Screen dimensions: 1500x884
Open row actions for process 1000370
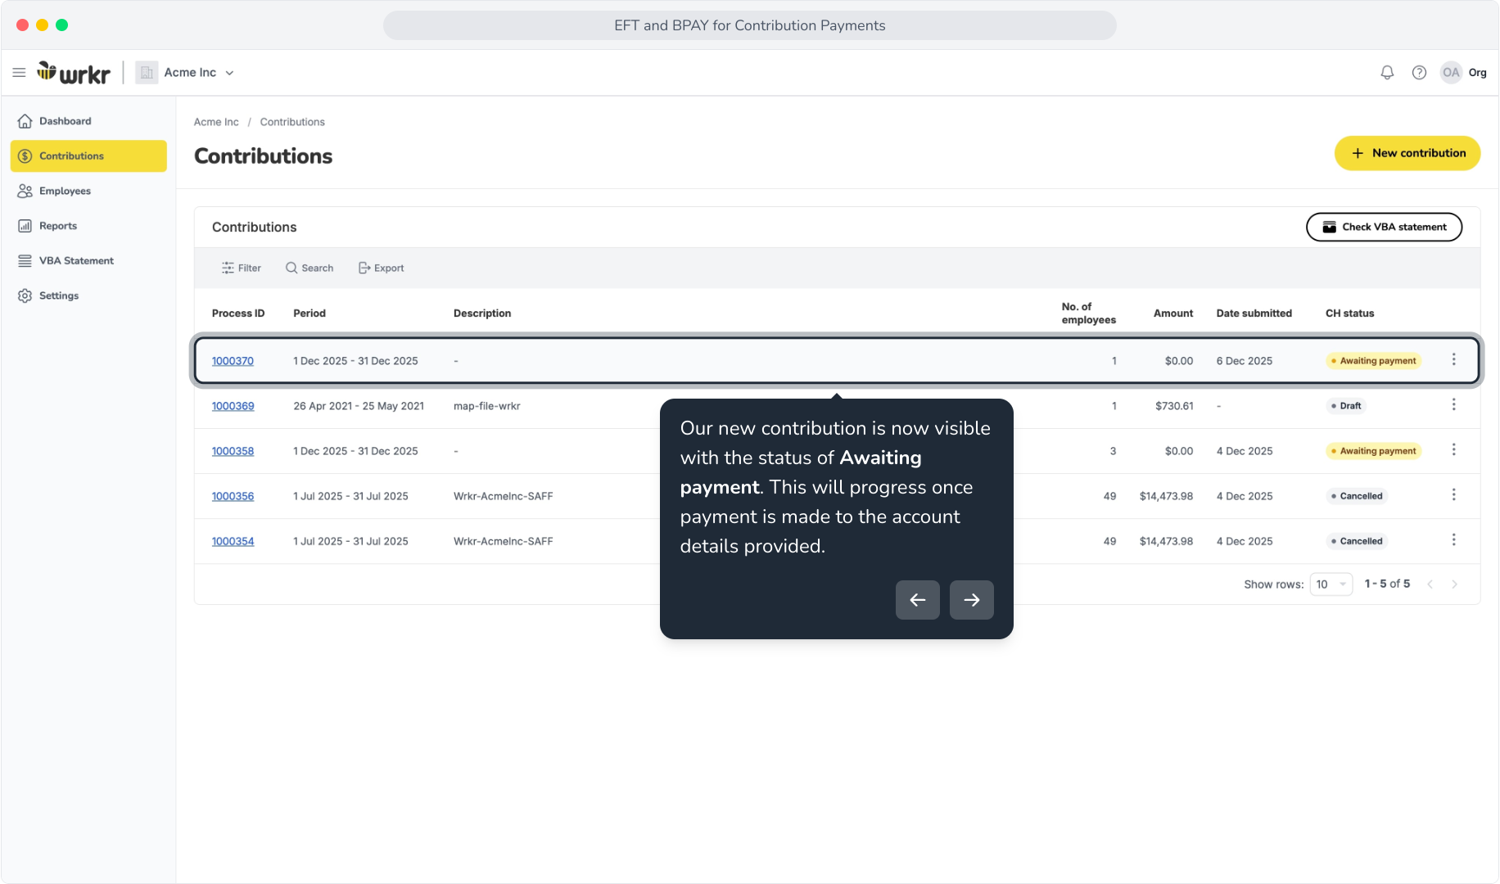tap(1454, 359)
